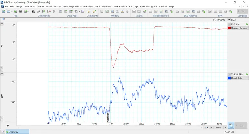Click the Oximetry document button in bottom bar
The height and width of the screenshot is (134, 249).
click(17, 132)
